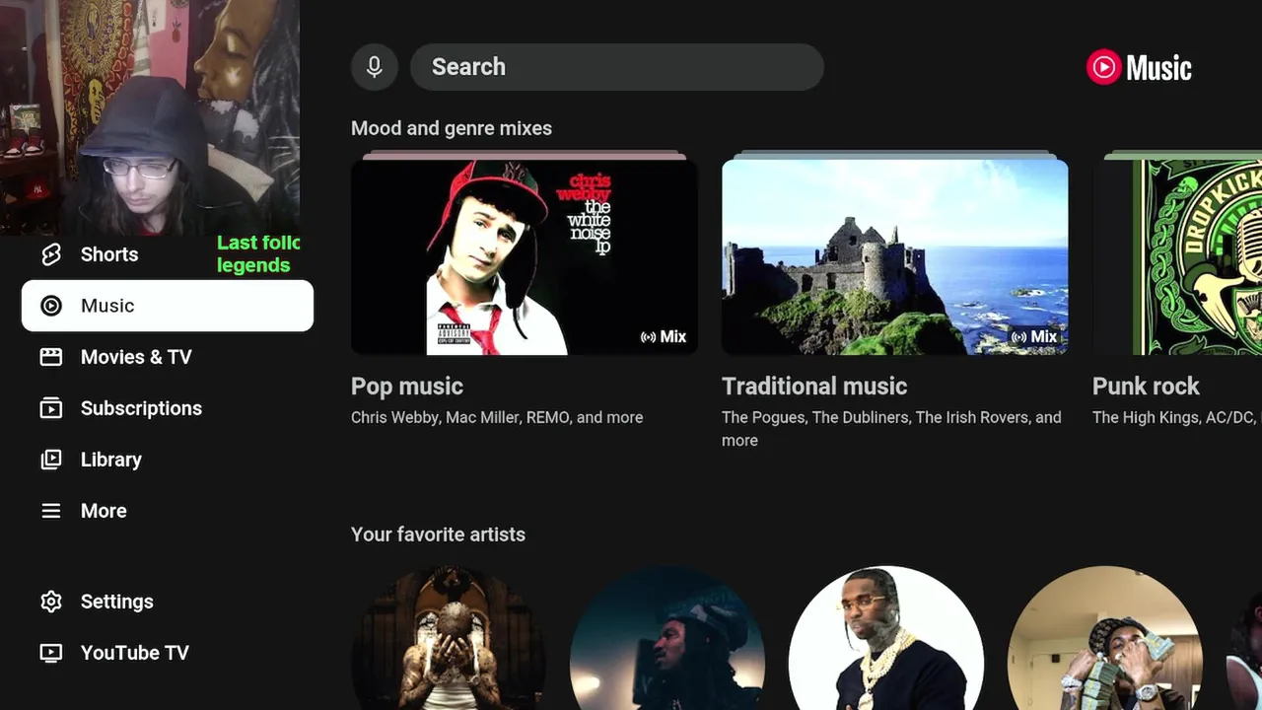Click the microphone voice search icon
Screen dimensions: 1262x710
[x=375, y=67]
